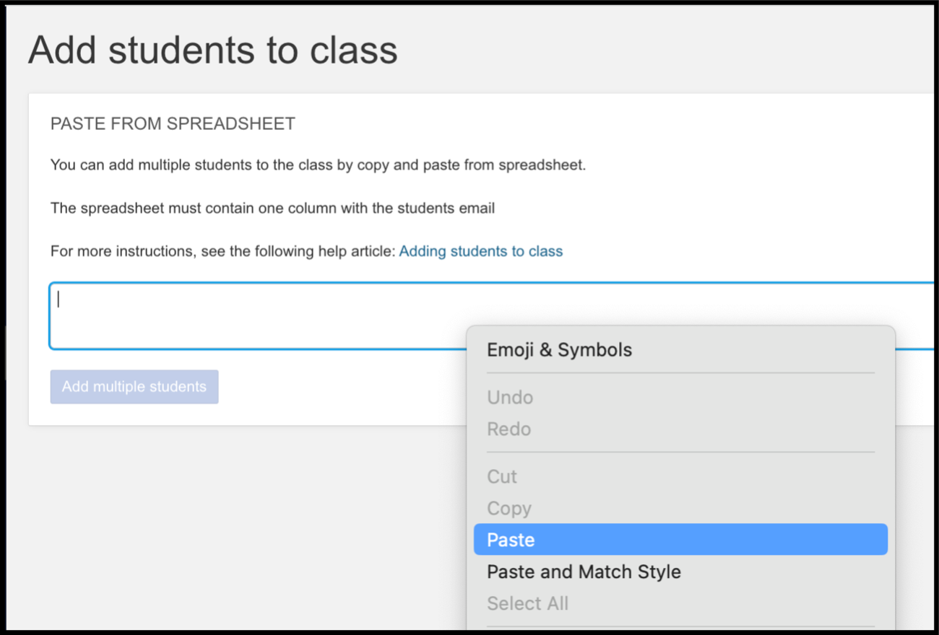Click the separator line between Redo and Cut
Viewport: 939px width, 635px height.
point(680,452)
